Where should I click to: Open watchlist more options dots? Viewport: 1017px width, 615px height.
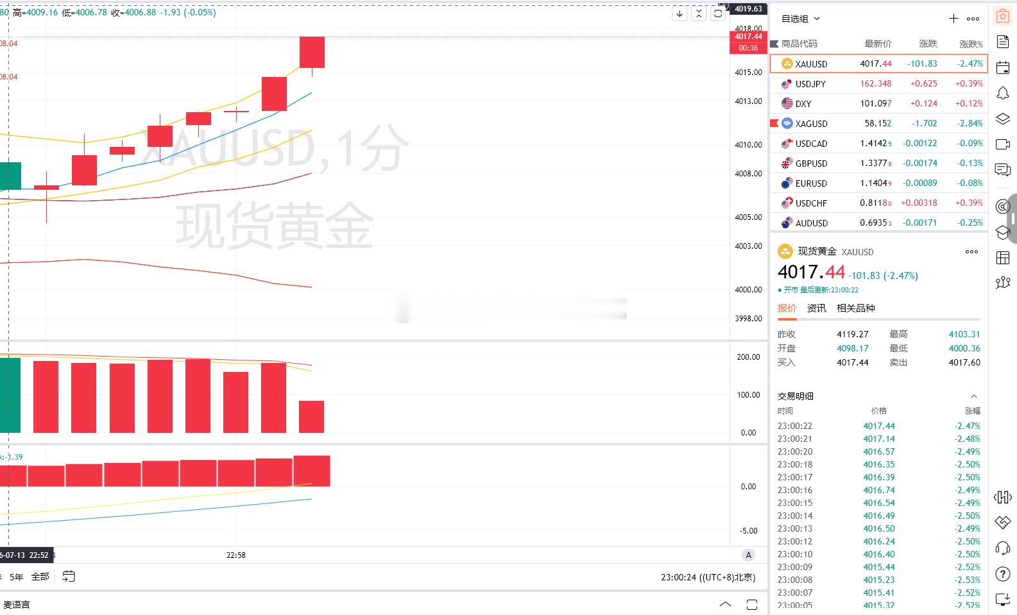tap(973, 19)
